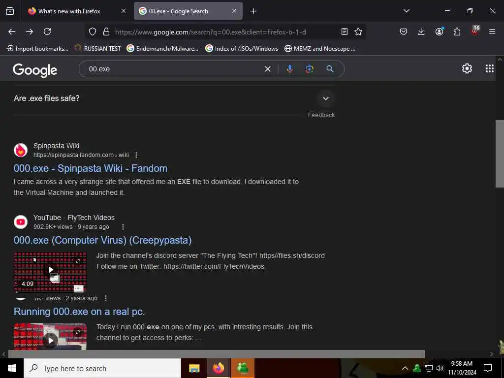Open Save to Pocket icon
The width and height of the screenshot is (504, 378).
point(404,31)
